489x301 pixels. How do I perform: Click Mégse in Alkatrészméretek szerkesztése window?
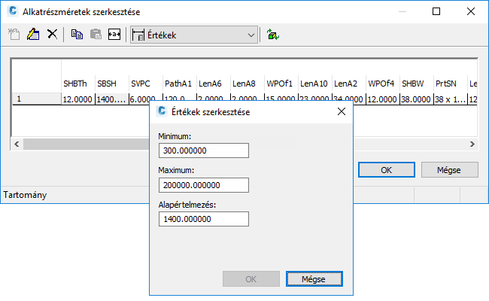pyautogui.click(x=449, y=170)
